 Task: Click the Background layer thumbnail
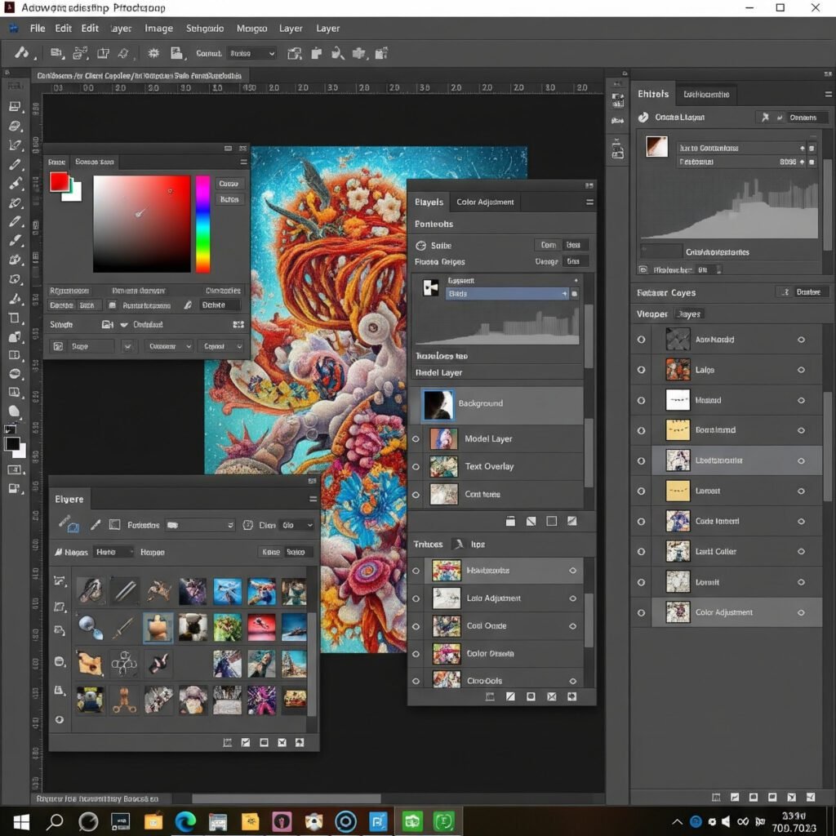pos(438,403)
